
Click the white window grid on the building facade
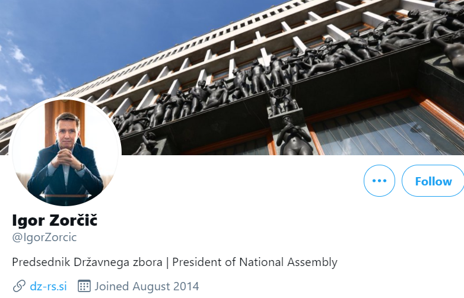(x=207, y=53)
